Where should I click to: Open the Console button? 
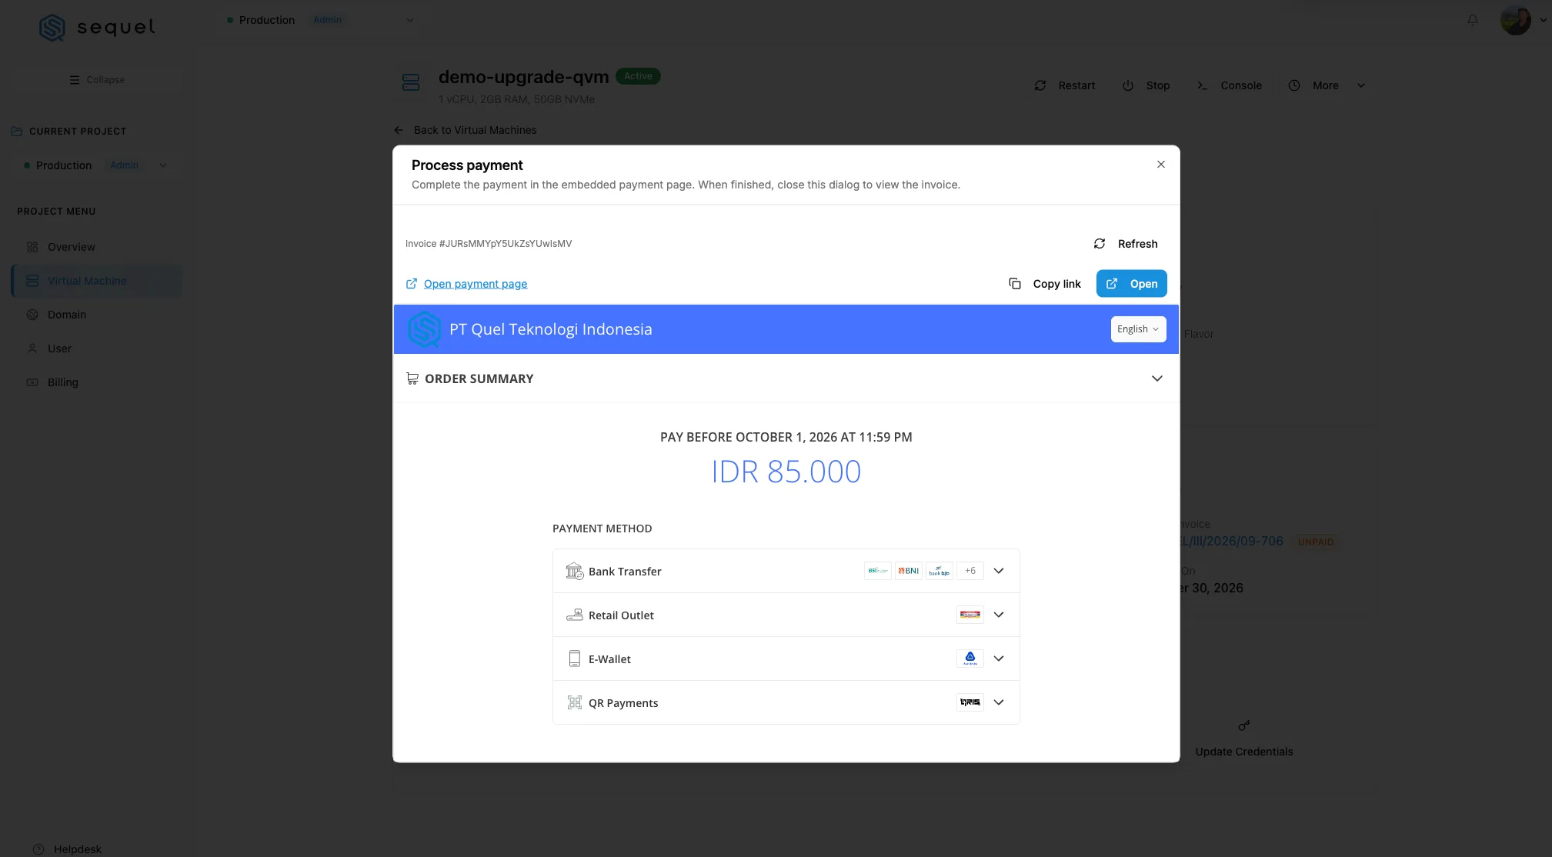pos(1229,85)
